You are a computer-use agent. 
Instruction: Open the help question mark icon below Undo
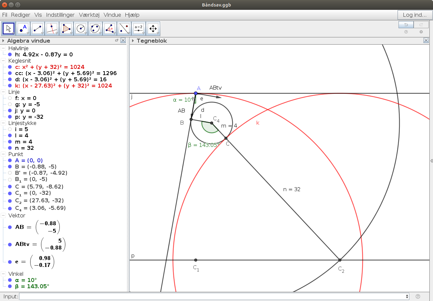[406, 32]
